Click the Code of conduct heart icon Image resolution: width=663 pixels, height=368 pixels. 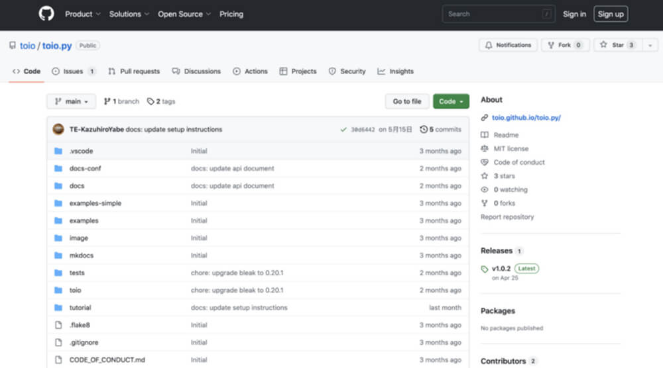pyautogui.click(x=485, y=162)
